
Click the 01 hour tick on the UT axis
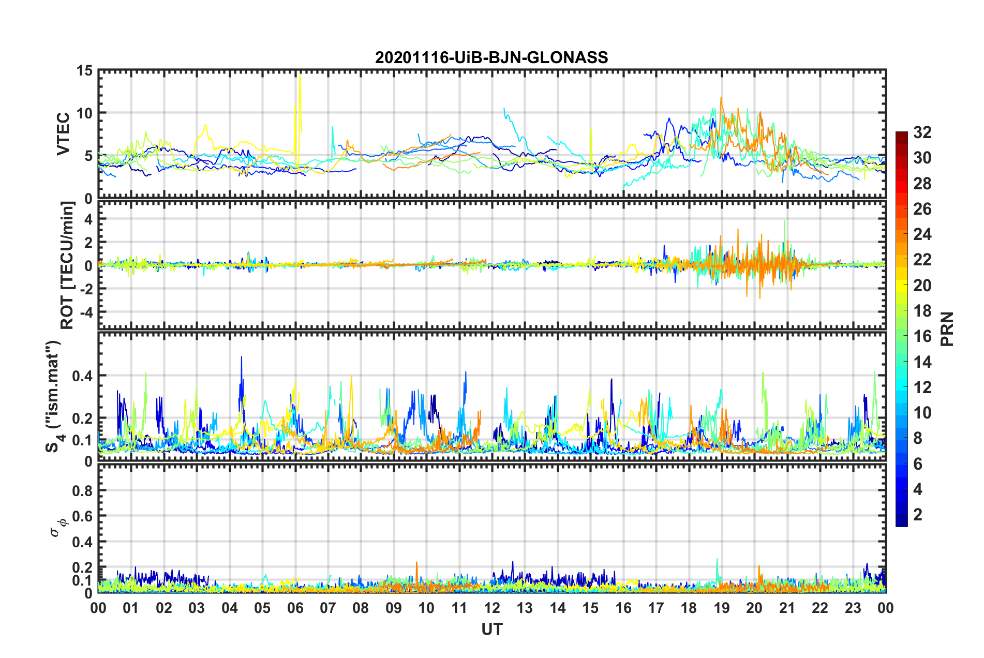(x=131, y=608)
